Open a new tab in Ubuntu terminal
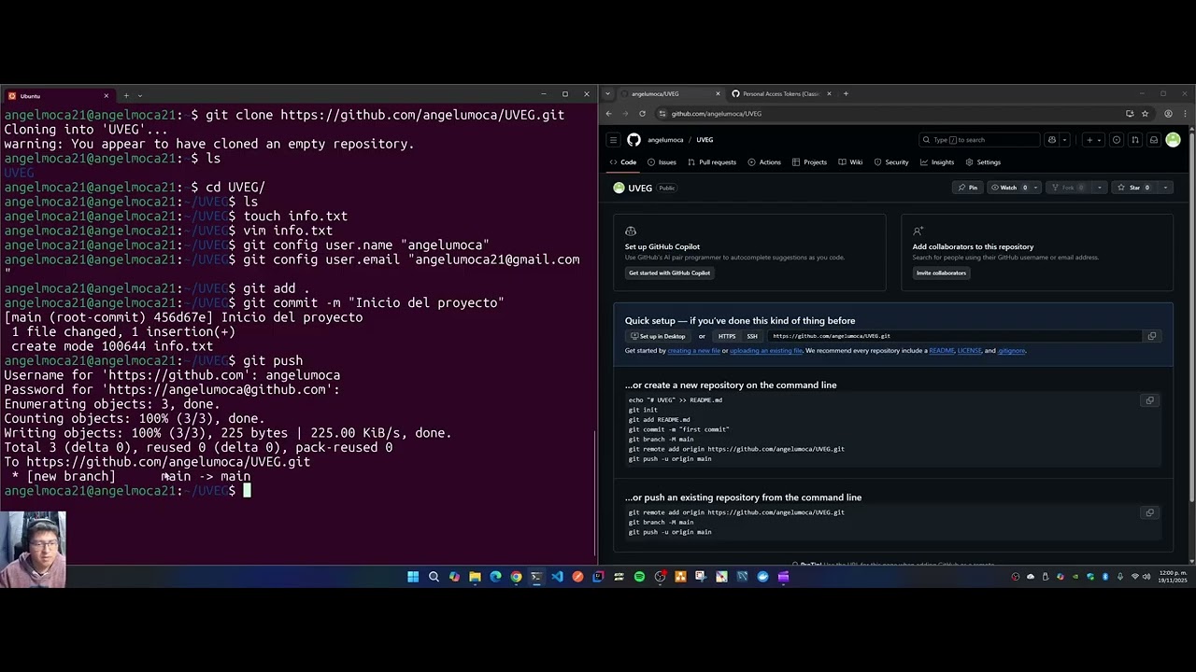Viewport: 1196px width, 672px height. (x=126, y=95)
